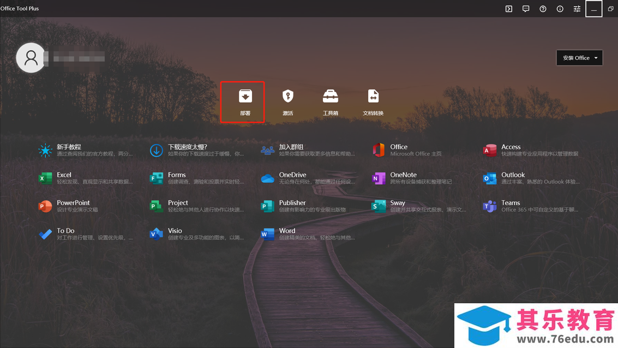
Task: Open the 下载速度太慢? tile
Action: [197, 150]
